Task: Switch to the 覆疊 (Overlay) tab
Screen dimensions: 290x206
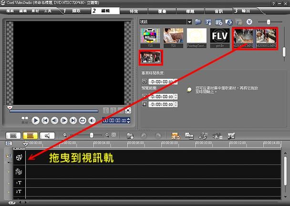Action: (162, 11)
